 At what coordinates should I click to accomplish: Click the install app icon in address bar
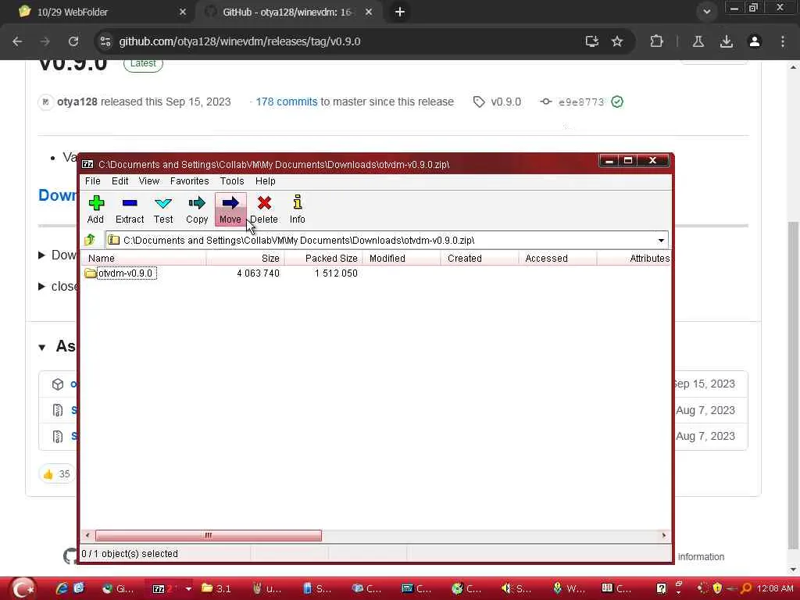tap(592, 41)
